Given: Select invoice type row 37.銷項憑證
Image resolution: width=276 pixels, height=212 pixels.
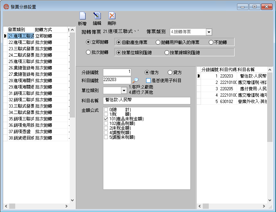Looking at the screenshot, I should click(36, 131).
